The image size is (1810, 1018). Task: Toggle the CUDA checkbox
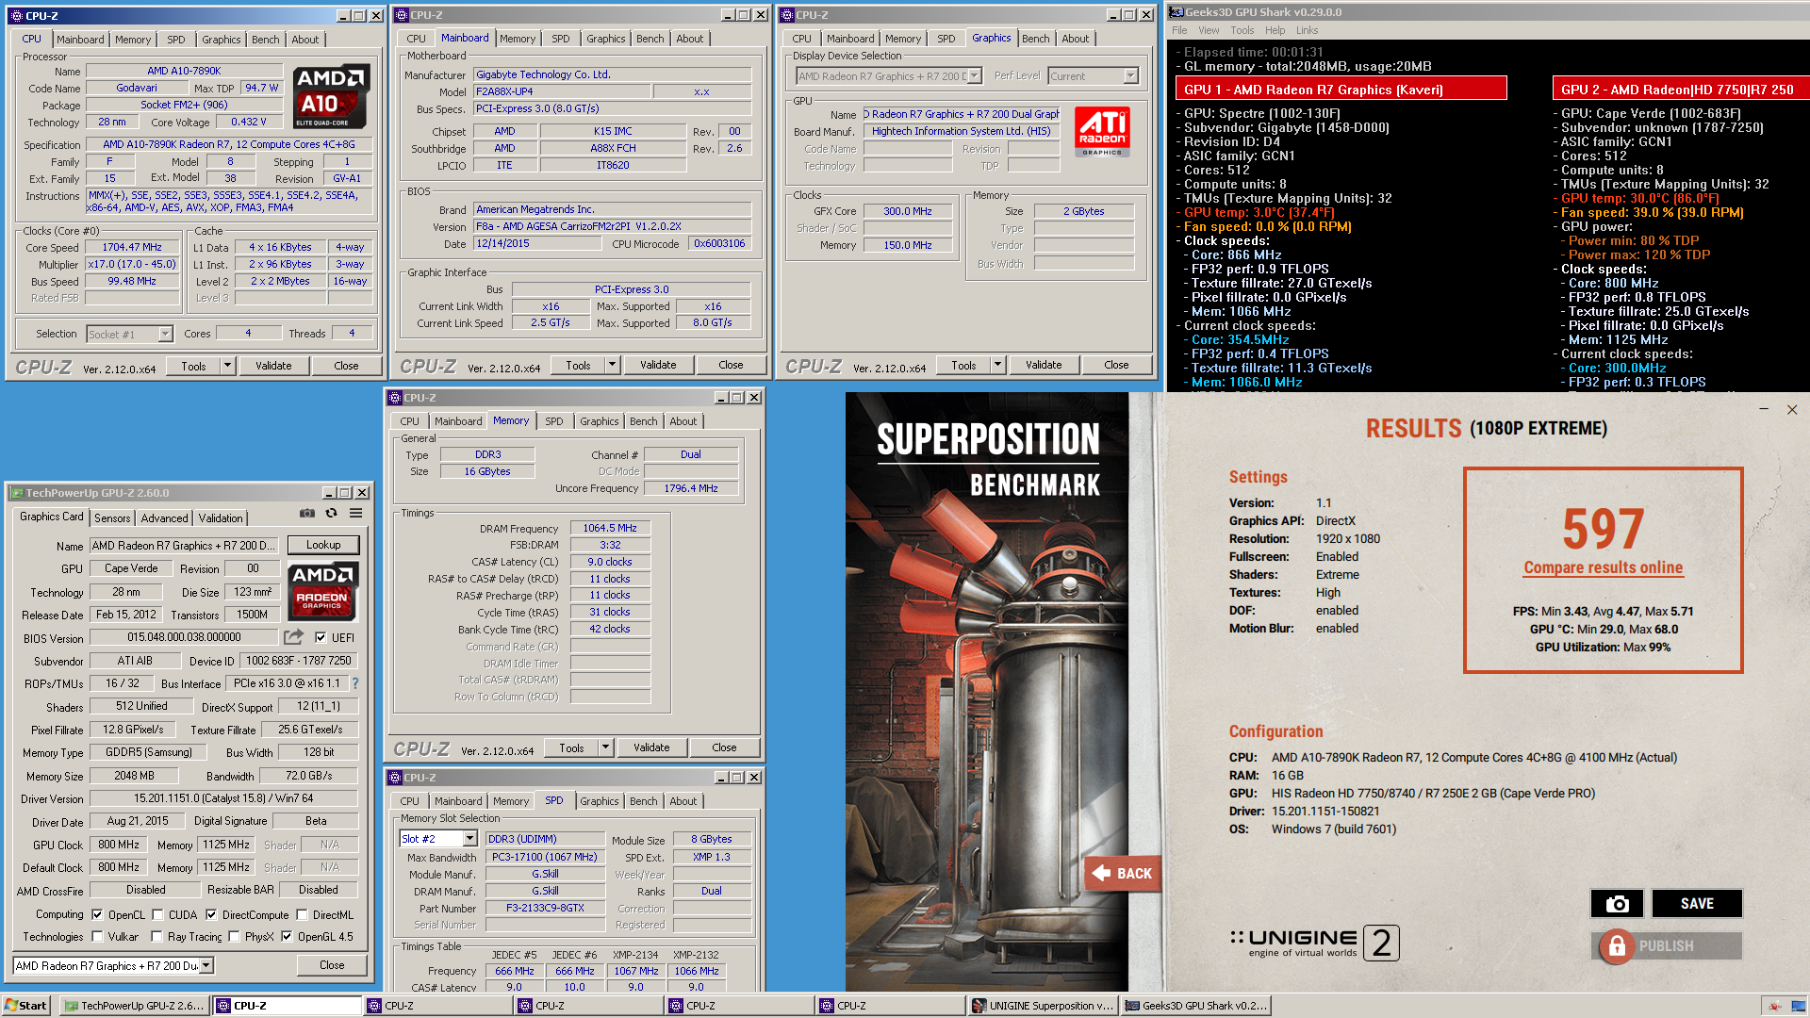(157, 914)
